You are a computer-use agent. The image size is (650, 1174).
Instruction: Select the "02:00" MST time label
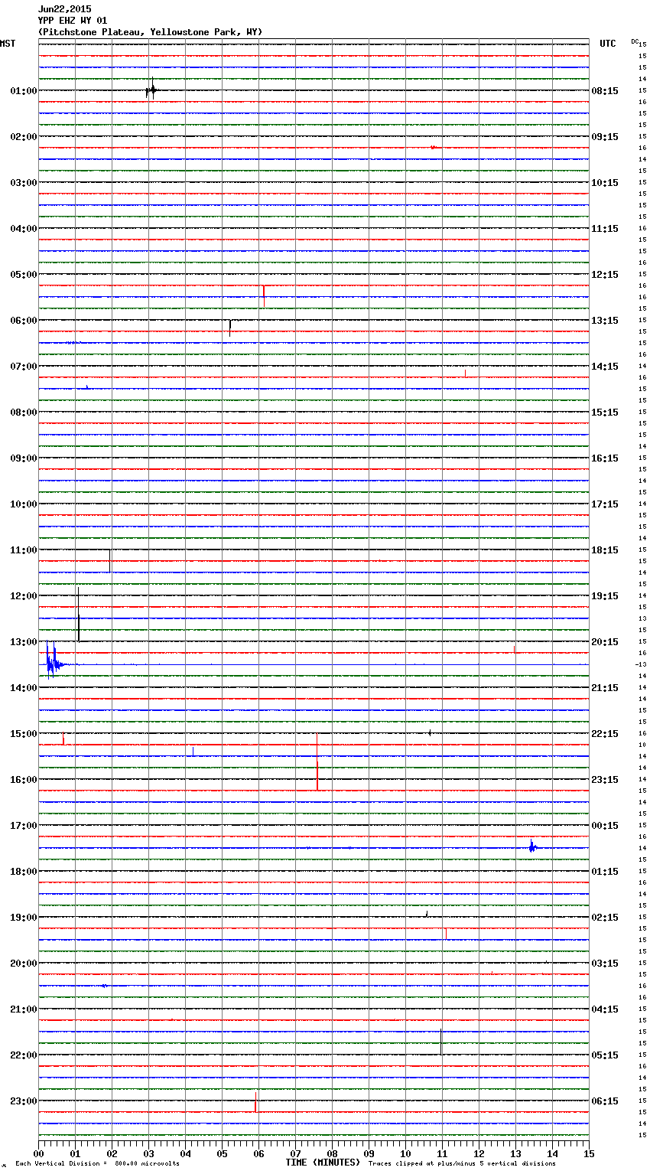pyautogui.click(x=24, y=137)
